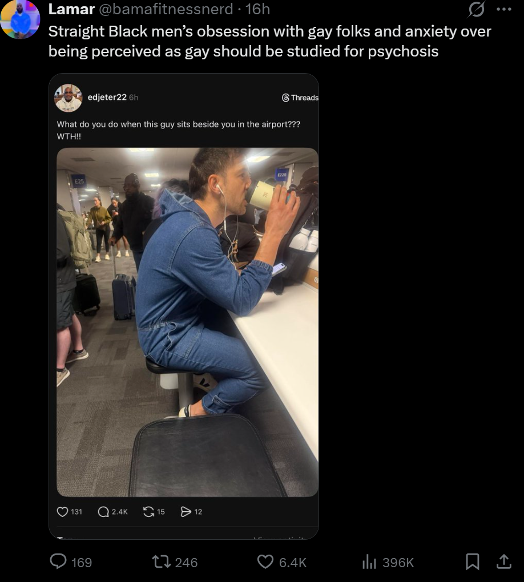Tap the 15 repost icon in the Threads post
The image size is (524, 582).
(148, 512)
